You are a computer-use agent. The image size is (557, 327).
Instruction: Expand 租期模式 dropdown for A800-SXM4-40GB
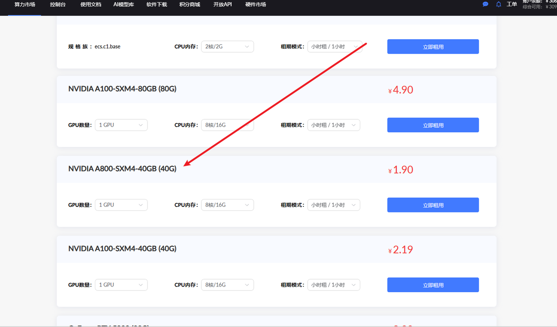[333, 205]
